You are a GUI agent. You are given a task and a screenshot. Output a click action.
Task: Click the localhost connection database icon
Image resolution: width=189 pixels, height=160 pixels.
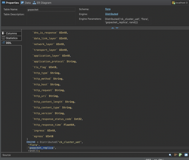point(173,3)
